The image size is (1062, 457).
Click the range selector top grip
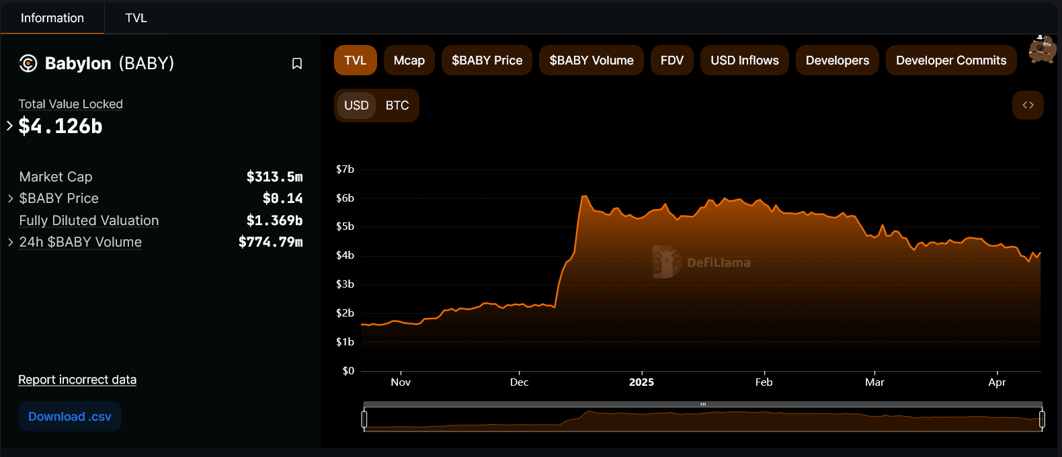click(703, 405)
